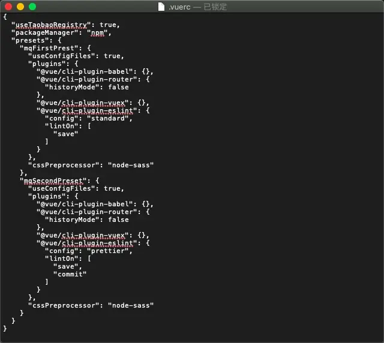Click last "cssPreprocessor" key text

point(64,306)
